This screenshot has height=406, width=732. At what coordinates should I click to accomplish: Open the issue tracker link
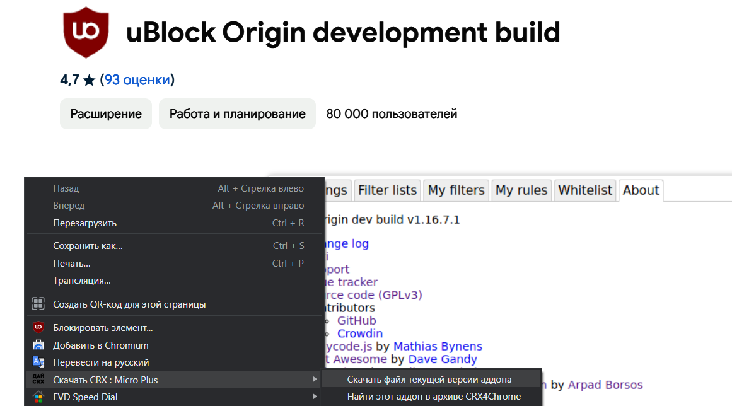(351, 282)
